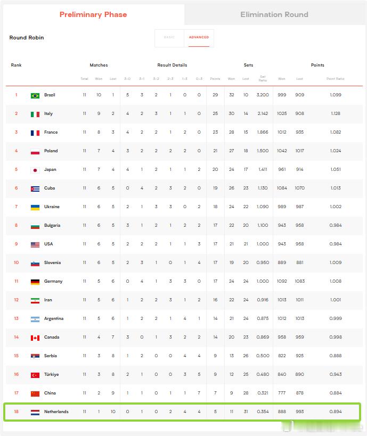Click the Canada flag icon

click(x=35, y=338)
